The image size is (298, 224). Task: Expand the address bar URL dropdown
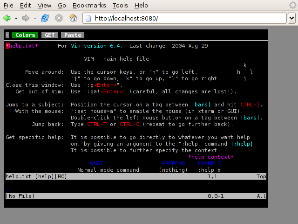(291, 18)
